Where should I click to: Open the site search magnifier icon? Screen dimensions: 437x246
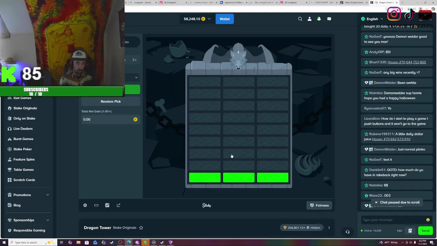[300, 19]
